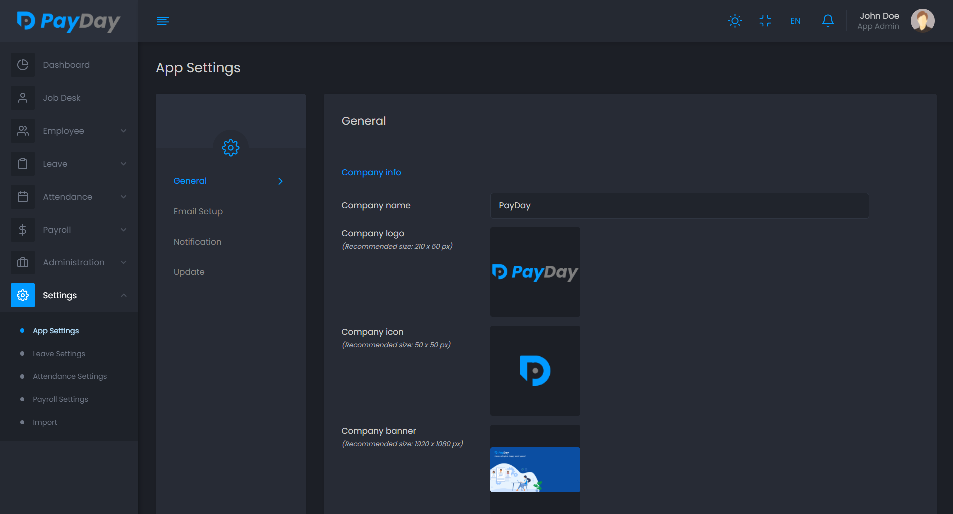Click the Job Desk person icon
Screen dimensions: 953x514
coord(23,98)
